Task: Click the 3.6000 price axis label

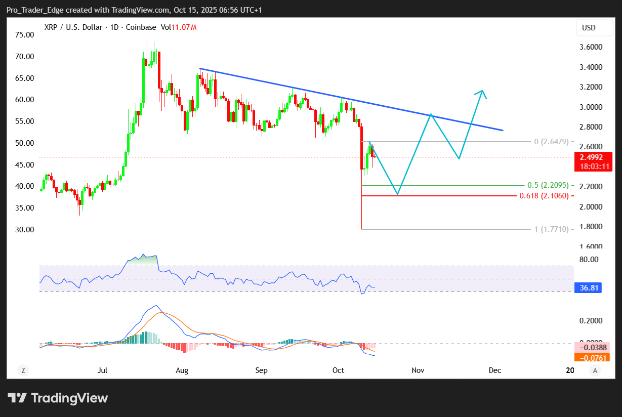Action: click(x=591, y=47)
